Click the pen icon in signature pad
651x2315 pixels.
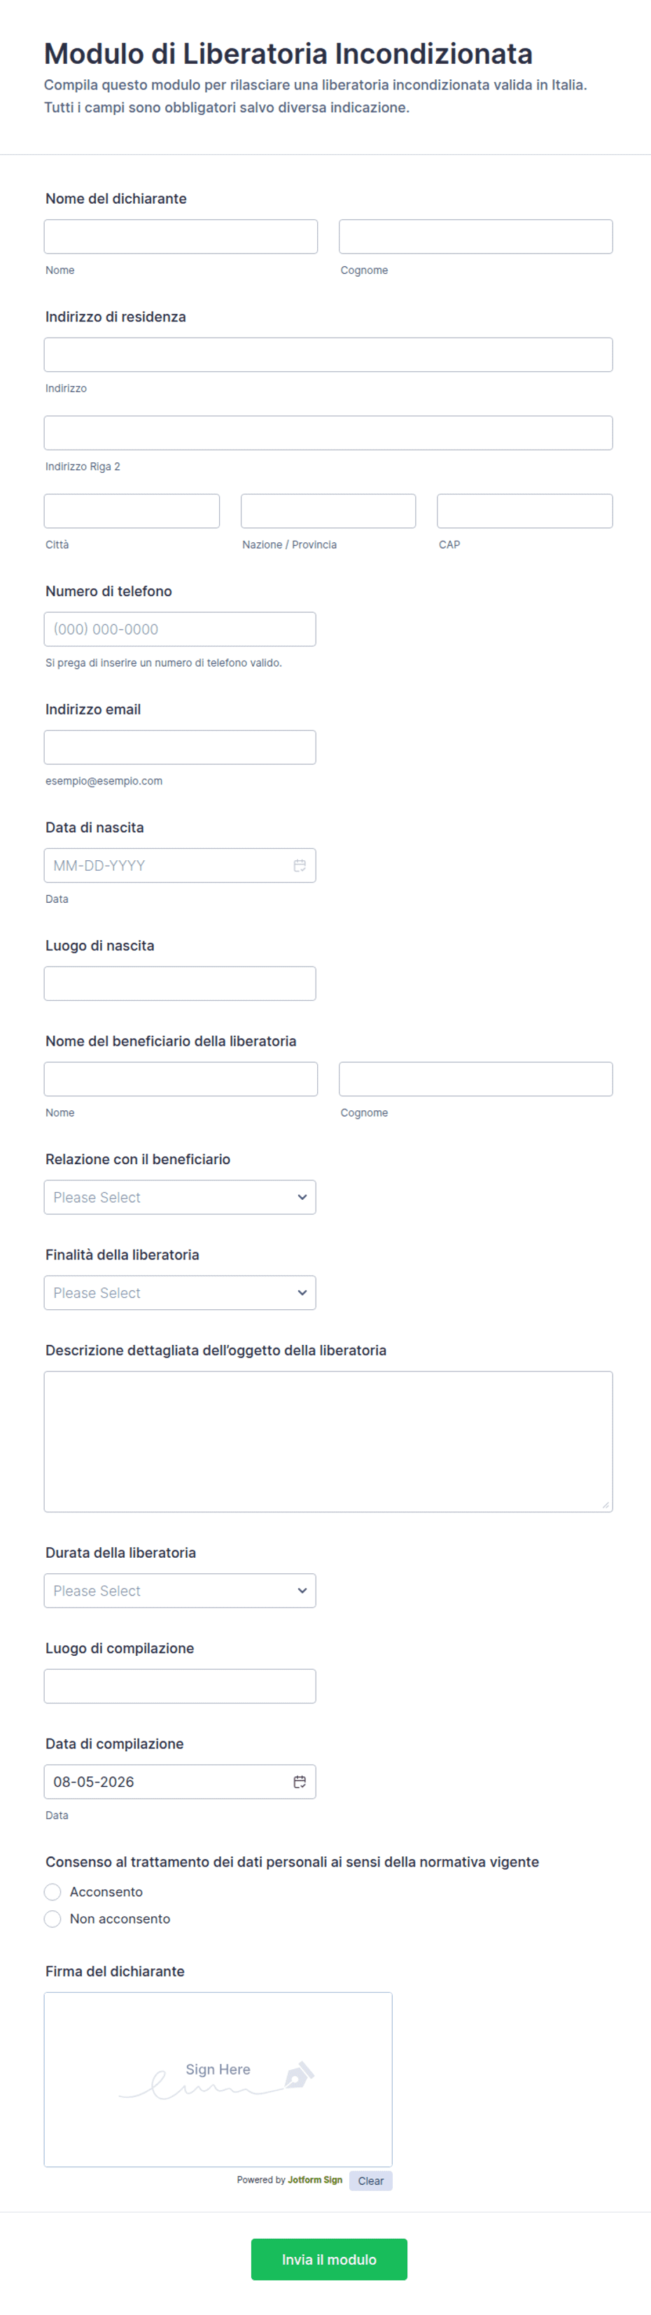click(x=298, y=2075)
